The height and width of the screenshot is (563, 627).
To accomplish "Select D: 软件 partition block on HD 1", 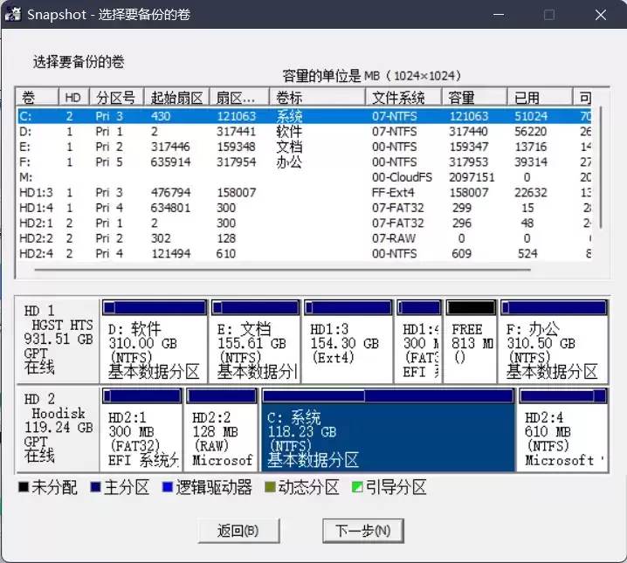I will point(155,341).
